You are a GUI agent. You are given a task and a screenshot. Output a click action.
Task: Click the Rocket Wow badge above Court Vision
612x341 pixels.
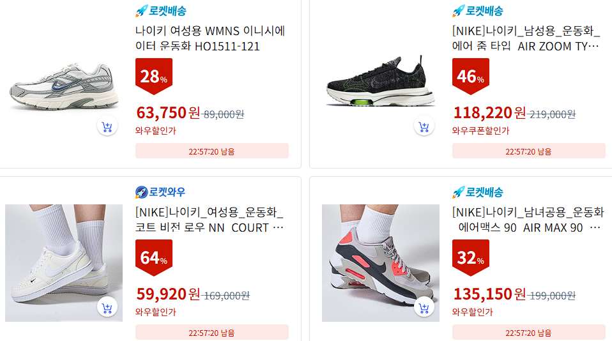click(160, 192)
